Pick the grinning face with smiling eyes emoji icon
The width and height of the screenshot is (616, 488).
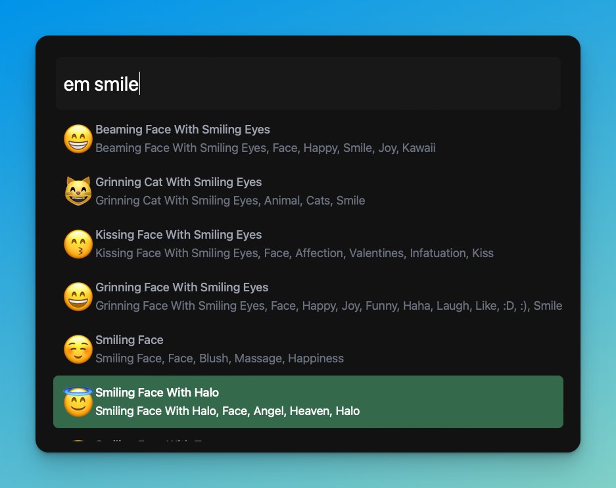78,297
